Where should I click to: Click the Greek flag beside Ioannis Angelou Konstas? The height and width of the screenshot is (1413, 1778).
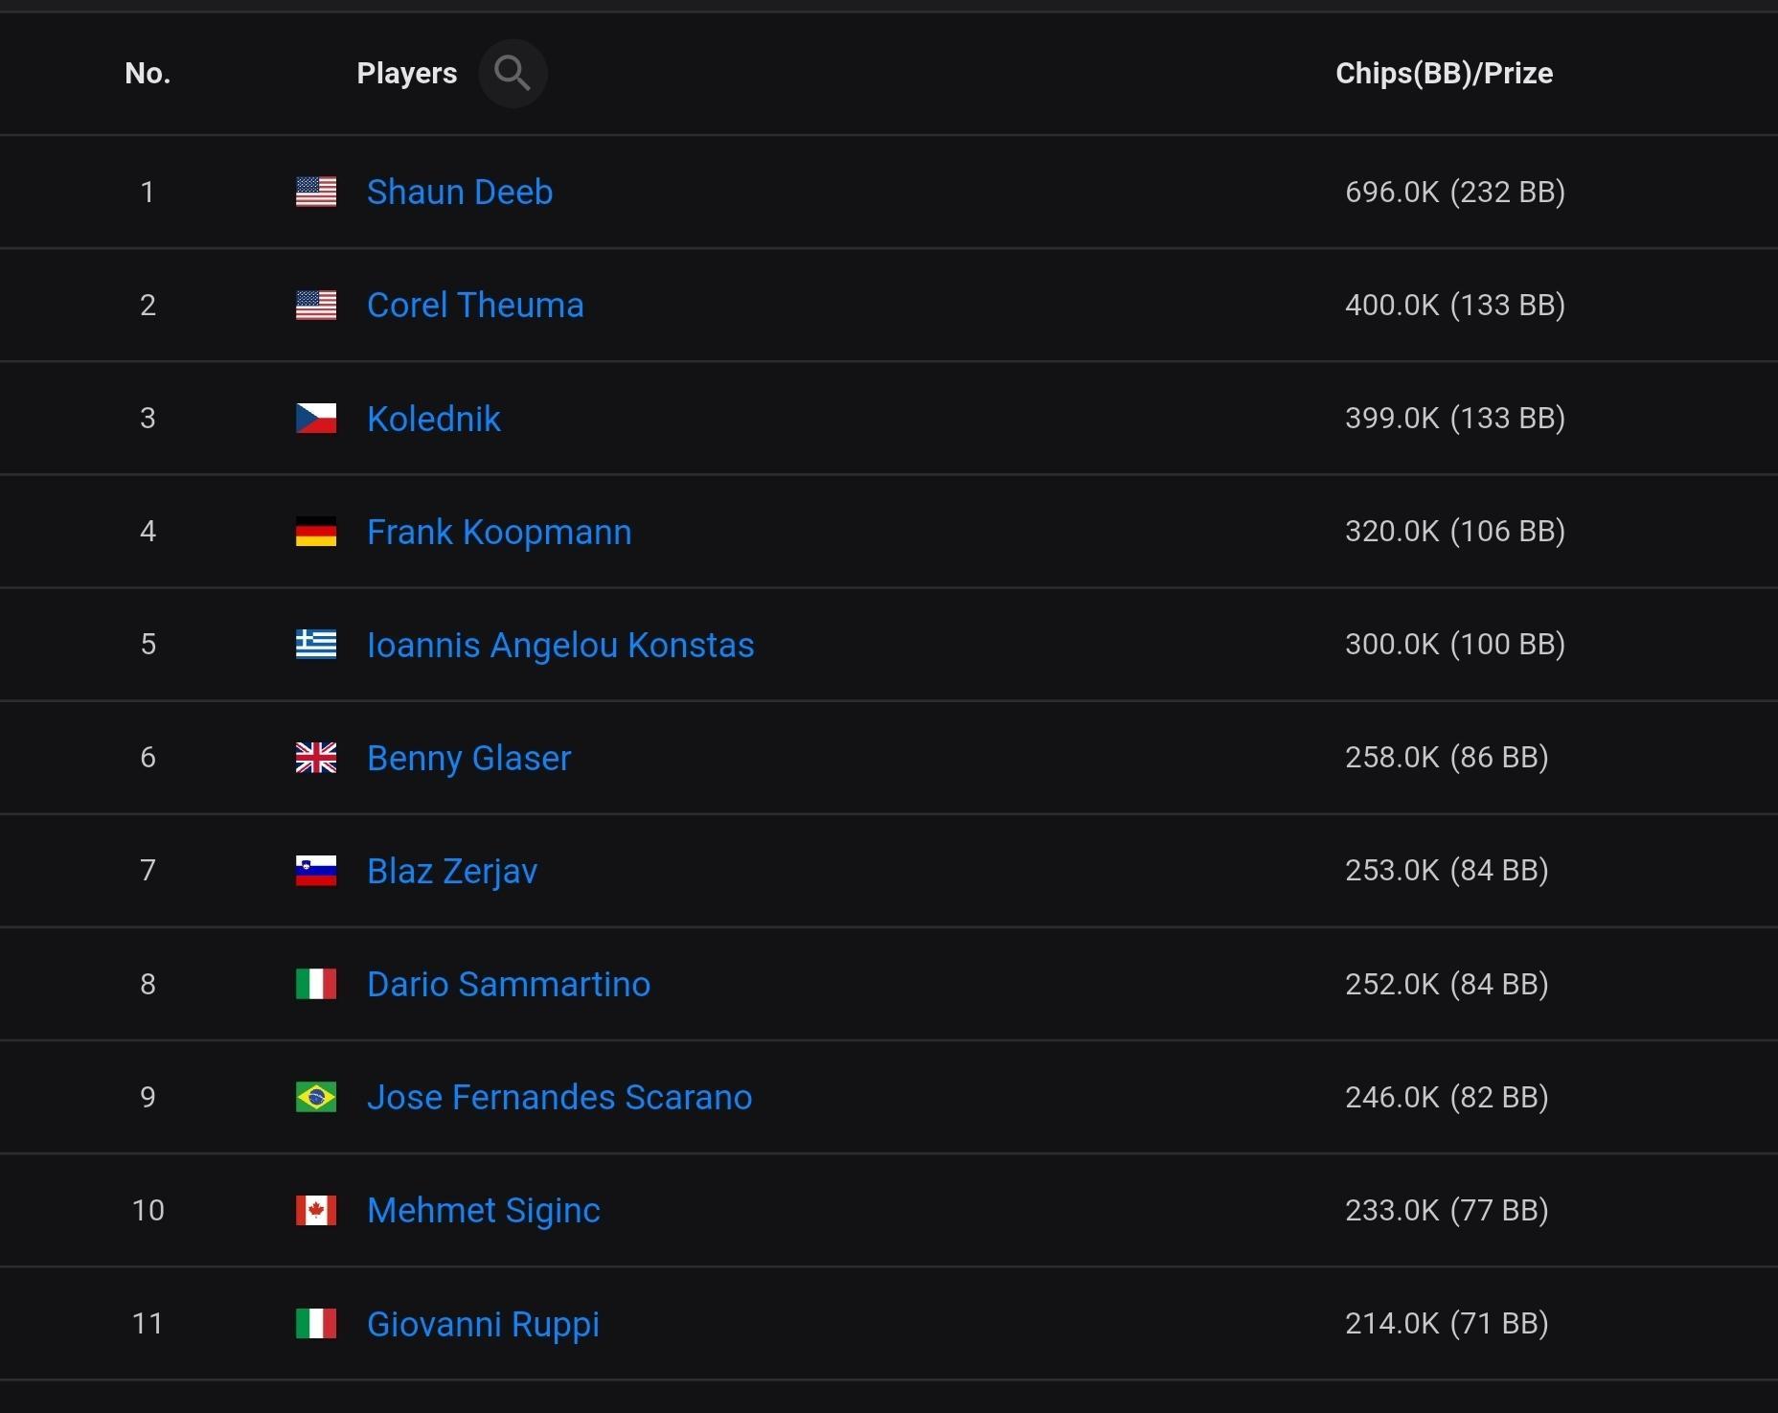coord(316,645)
